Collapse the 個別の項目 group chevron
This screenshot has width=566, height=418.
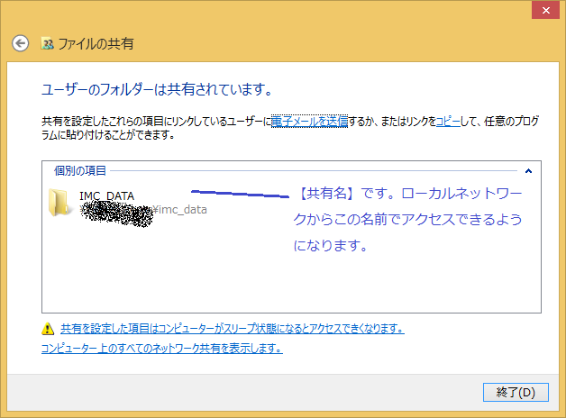528,170
